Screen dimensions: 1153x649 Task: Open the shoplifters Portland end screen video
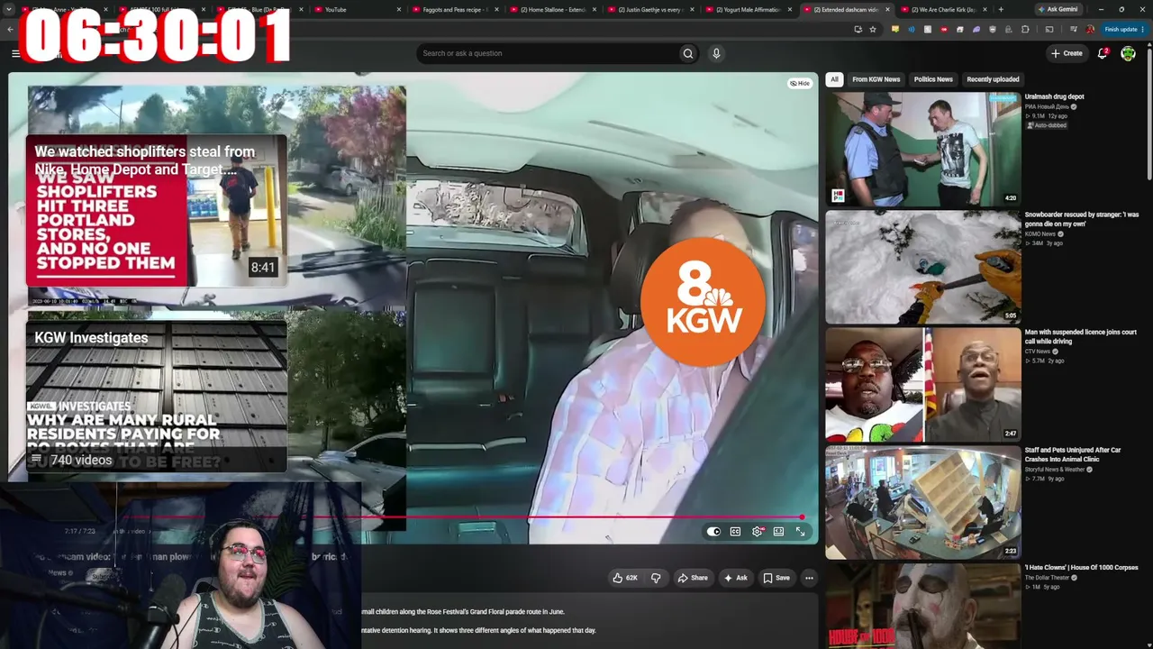157,210
